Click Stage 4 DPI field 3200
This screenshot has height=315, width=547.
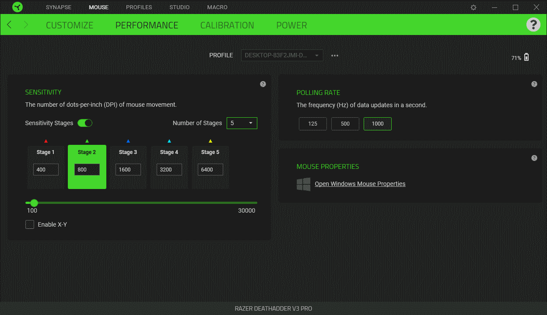[x=169, y=170]
